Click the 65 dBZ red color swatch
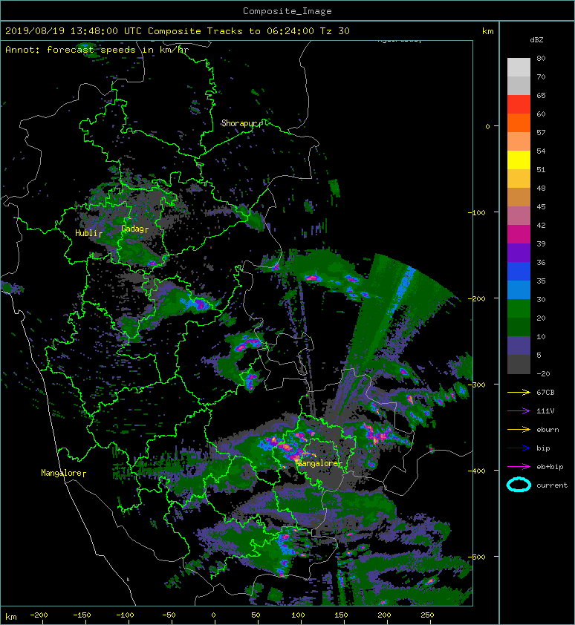The width and height of the screenshot is (575, 625). pos(519,105)
